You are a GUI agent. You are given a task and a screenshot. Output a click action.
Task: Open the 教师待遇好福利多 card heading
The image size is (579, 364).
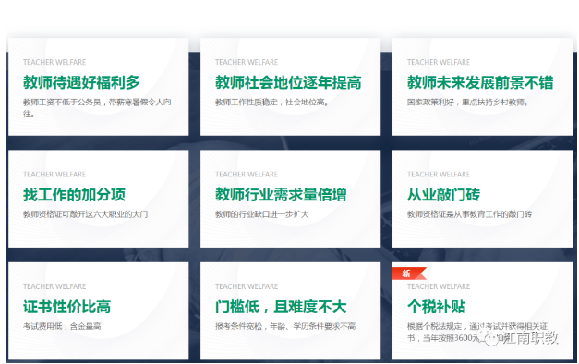(x=81, y=82)
